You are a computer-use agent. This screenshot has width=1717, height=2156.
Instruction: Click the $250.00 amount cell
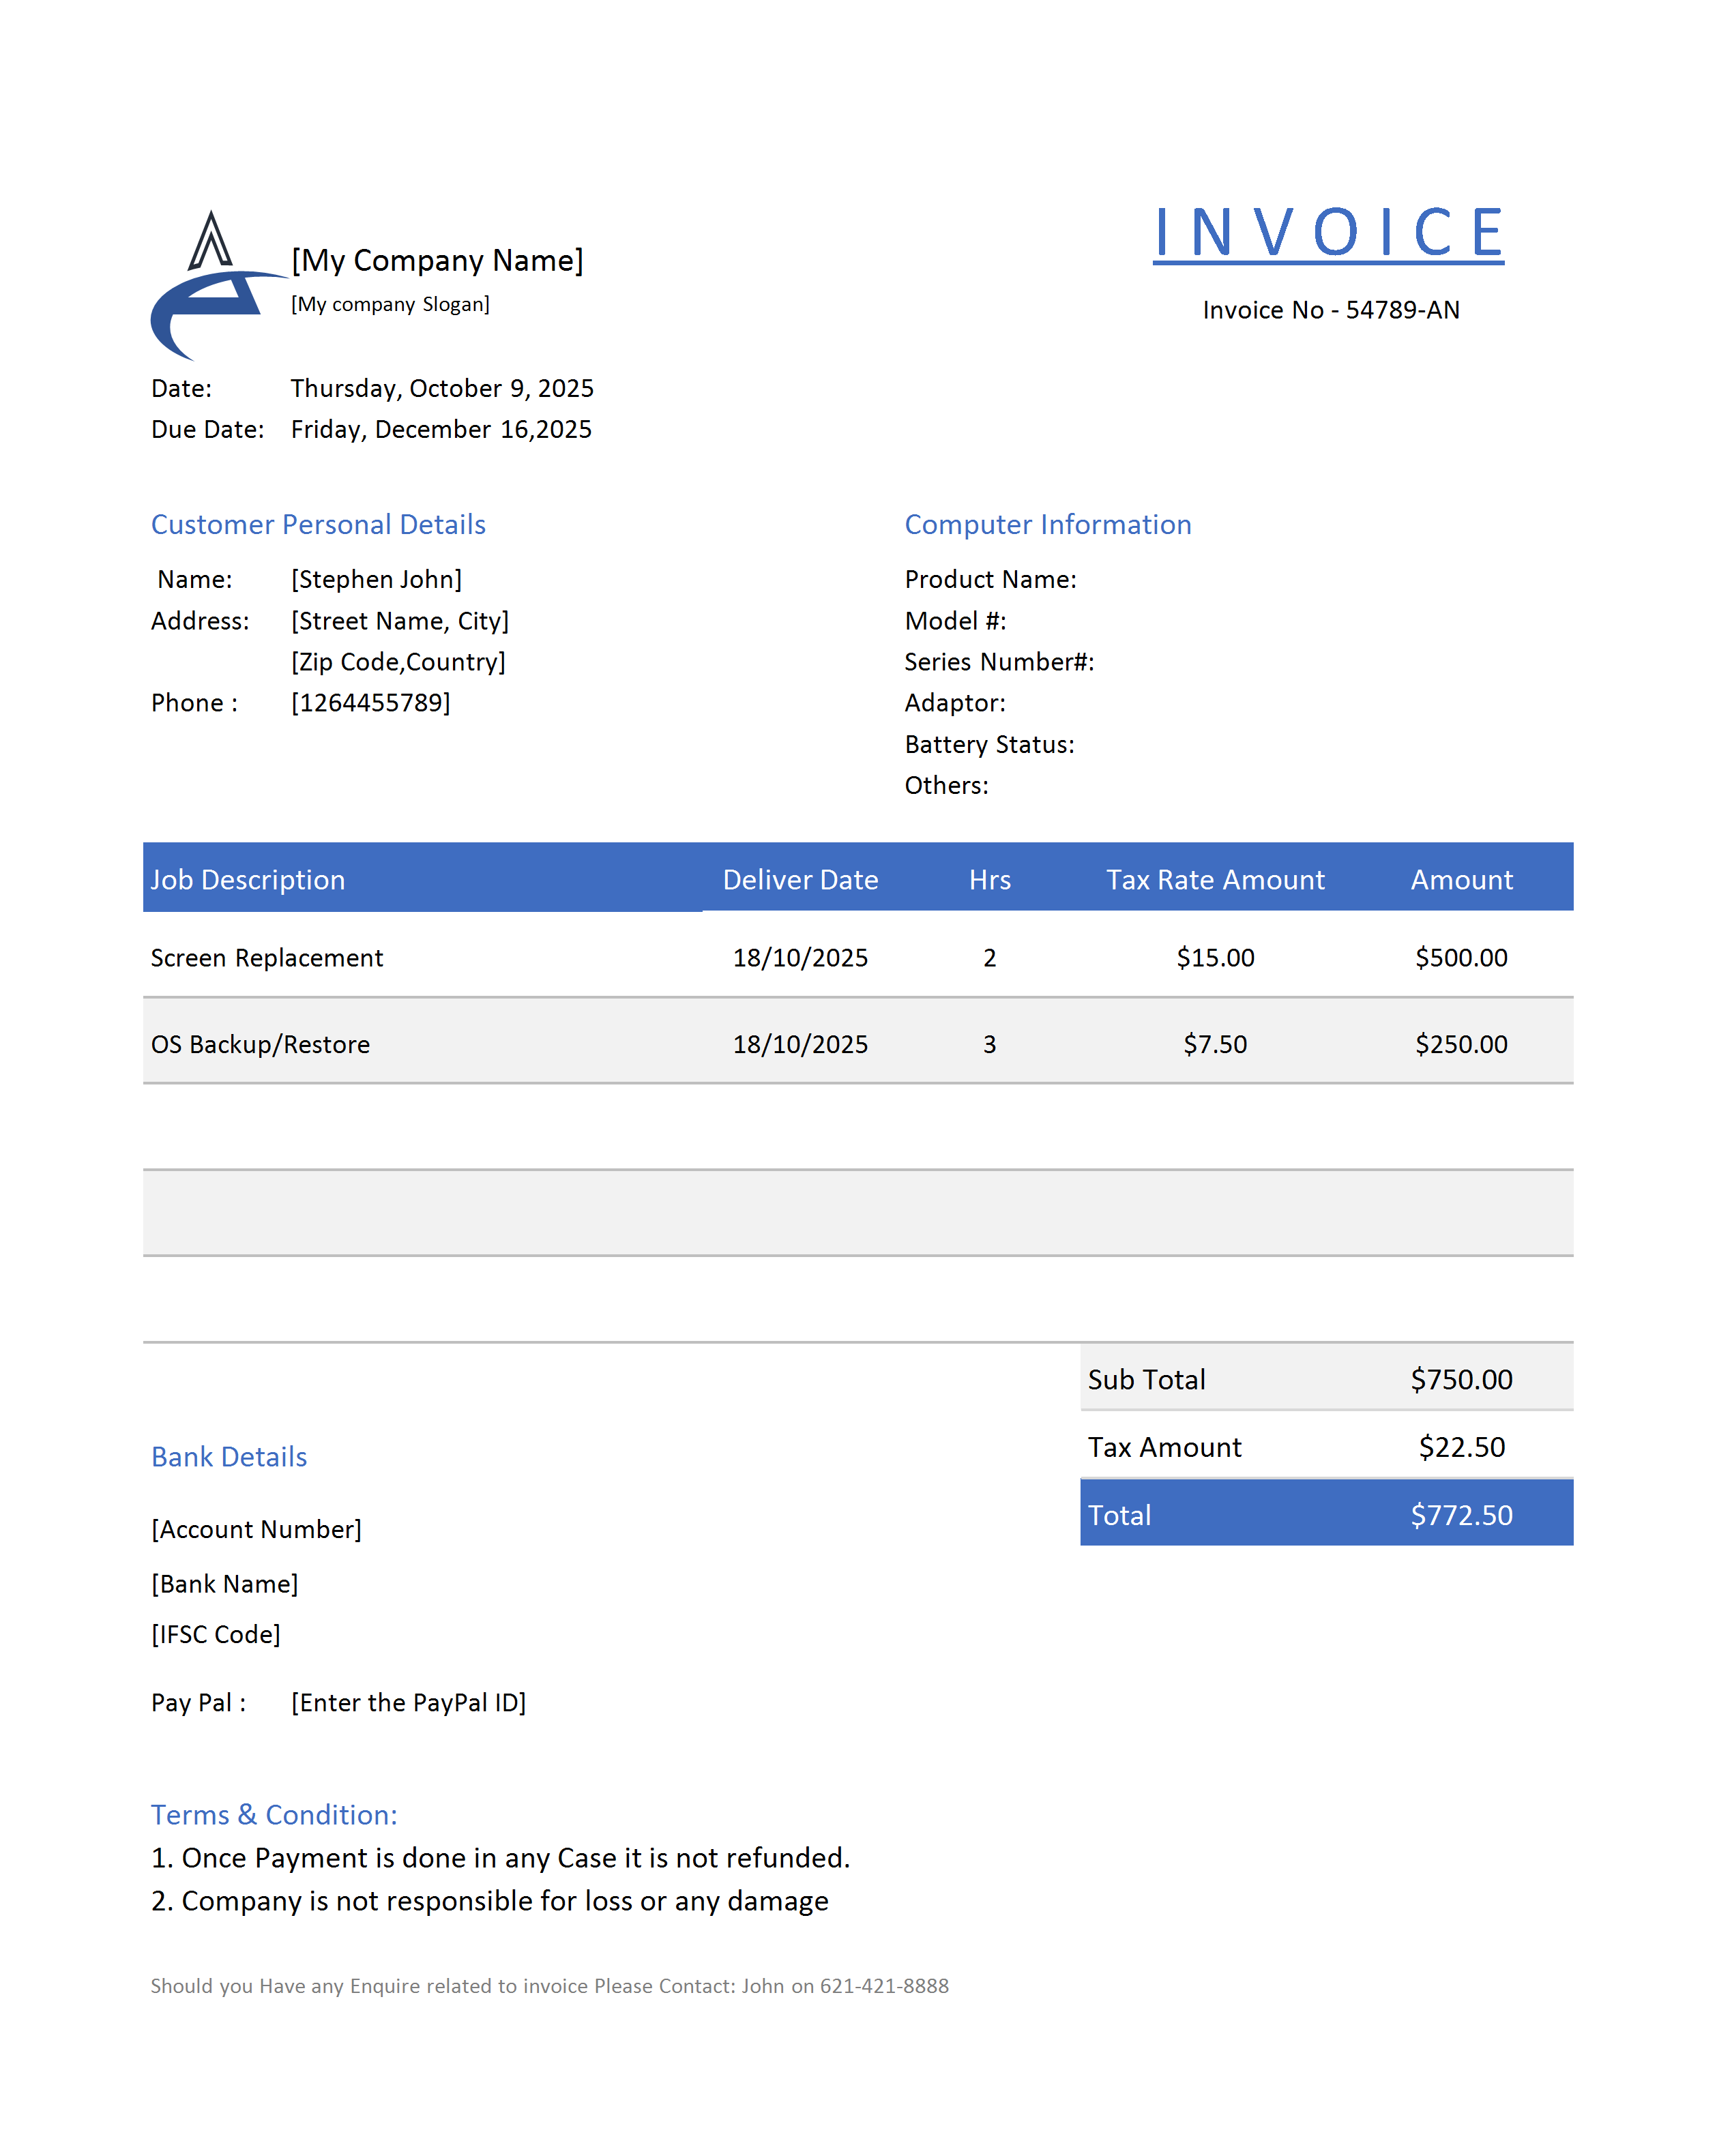coord(1461,1044)
